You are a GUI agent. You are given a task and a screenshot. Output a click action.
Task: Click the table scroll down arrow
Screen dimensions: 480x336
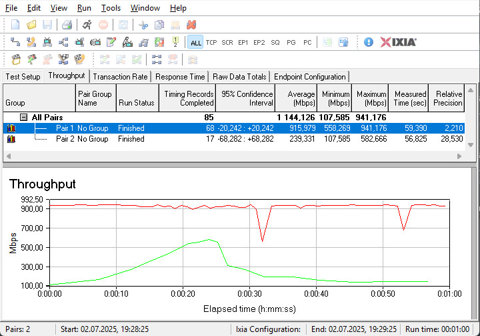click(x=471, y=145)
